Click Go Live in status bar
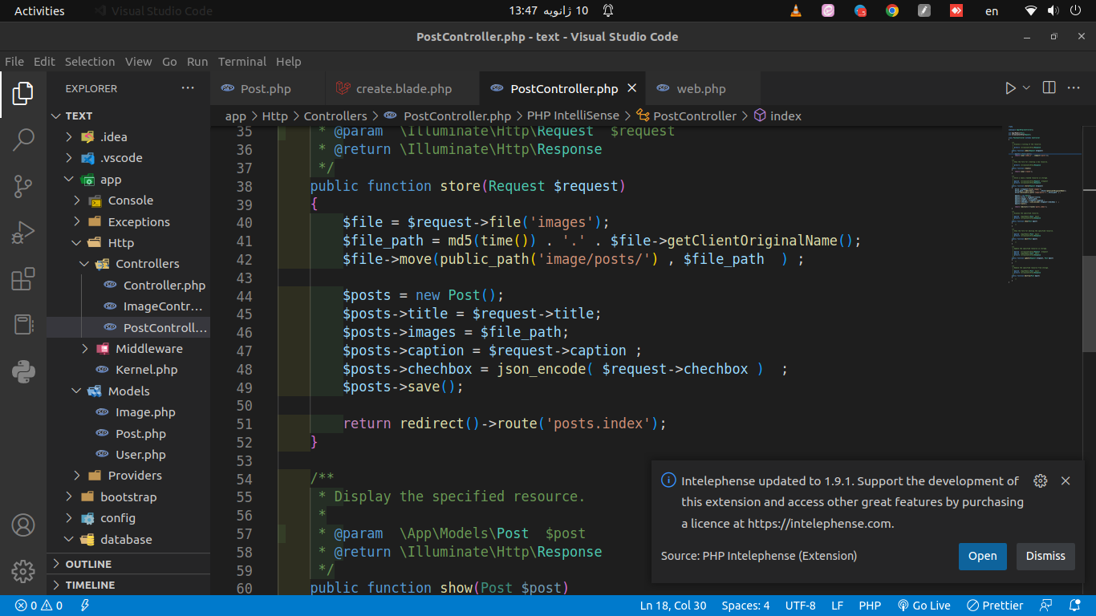This screenshot has height=616, width=1096. coord(923,606)
